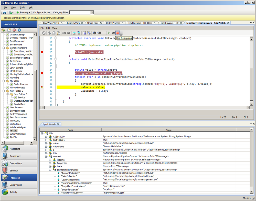Collapse the New Folder 2 node

(4, 91)
